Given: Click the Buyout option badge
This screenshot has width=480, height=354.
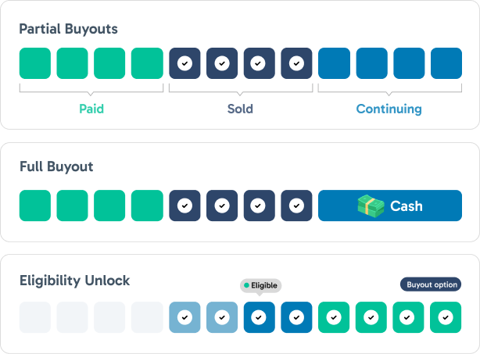Looking at the screenshot, I should pyautogui.click(x=430, y=284).
